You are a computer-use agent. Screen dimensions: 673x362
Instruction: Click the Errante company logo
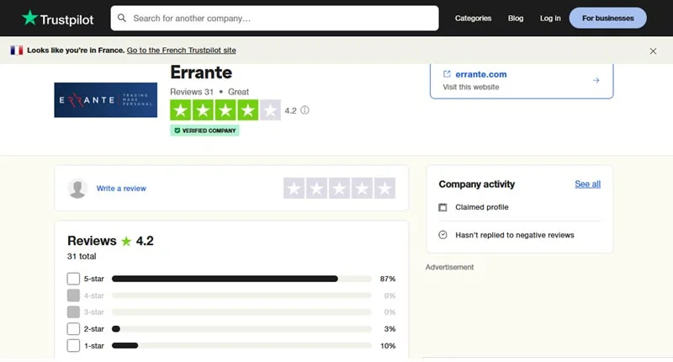(x=106, y=100)
